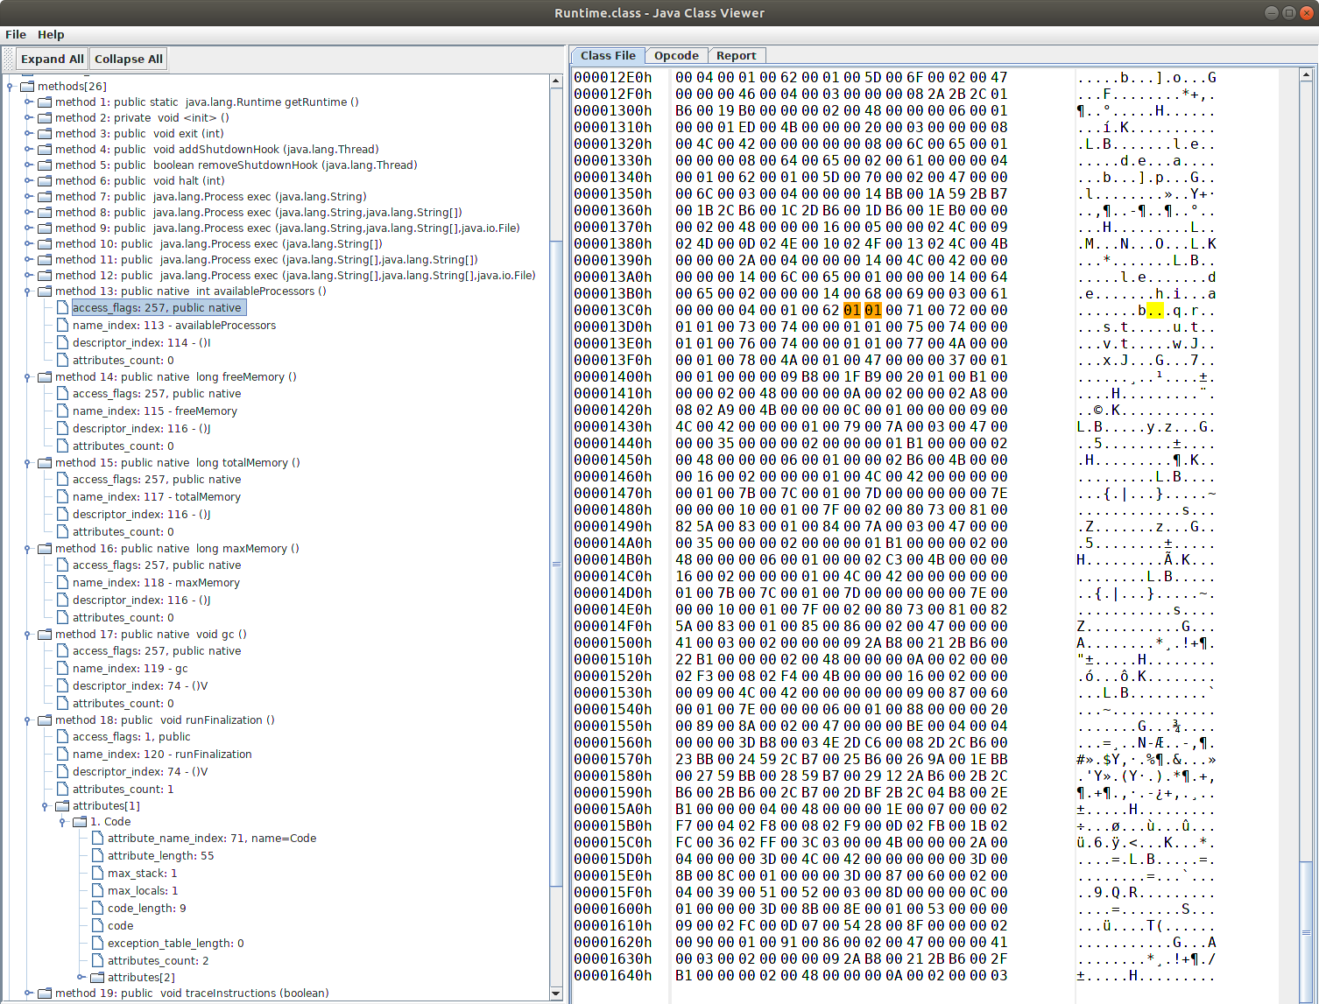Click the document icon beside code_length: 9
Image resolution: width=1319 pixels, height=1004 pixels.
96,908
